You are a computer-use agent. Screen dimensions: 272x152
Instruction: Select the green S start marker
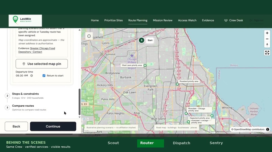(x=141, y=40)
